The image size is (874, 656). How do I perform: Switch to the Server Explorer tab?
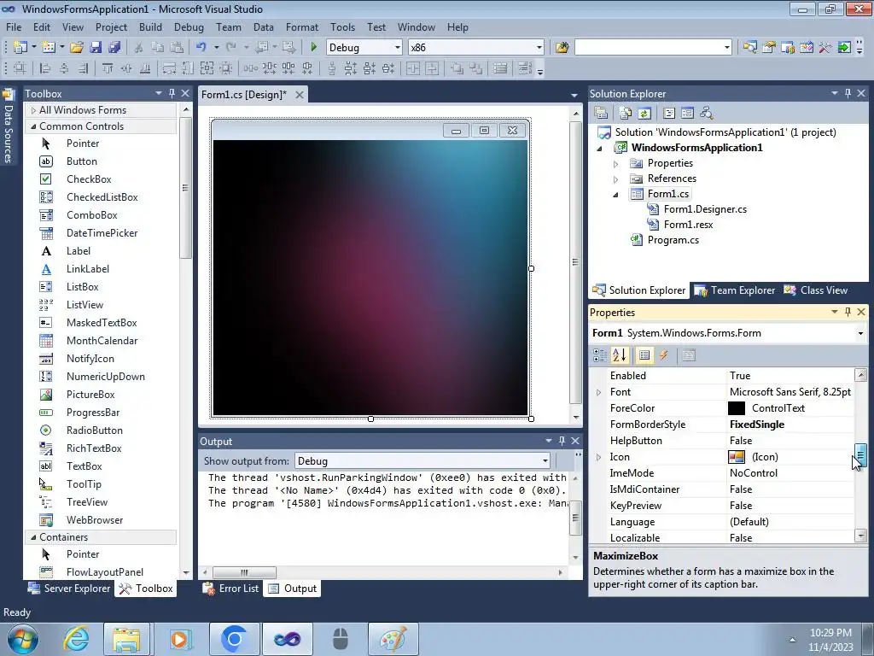(70, 589)
